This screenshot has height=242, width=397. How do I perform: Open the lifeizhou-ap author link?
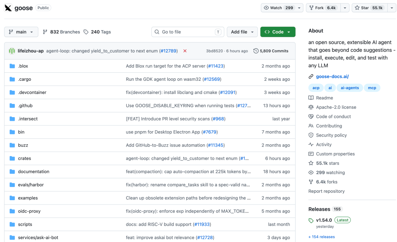click(x=31, y=51)
